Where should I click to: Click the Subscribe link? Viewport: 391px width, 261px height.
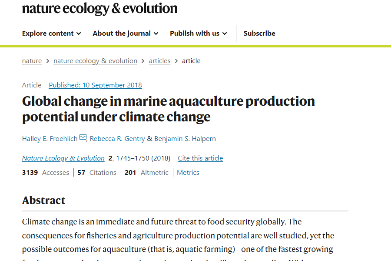pos(259,33)
